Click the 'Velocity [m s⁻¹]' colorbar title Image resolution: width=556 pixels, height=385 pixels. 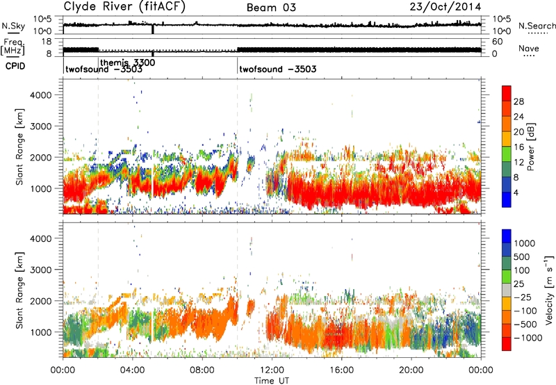(549, 289)
